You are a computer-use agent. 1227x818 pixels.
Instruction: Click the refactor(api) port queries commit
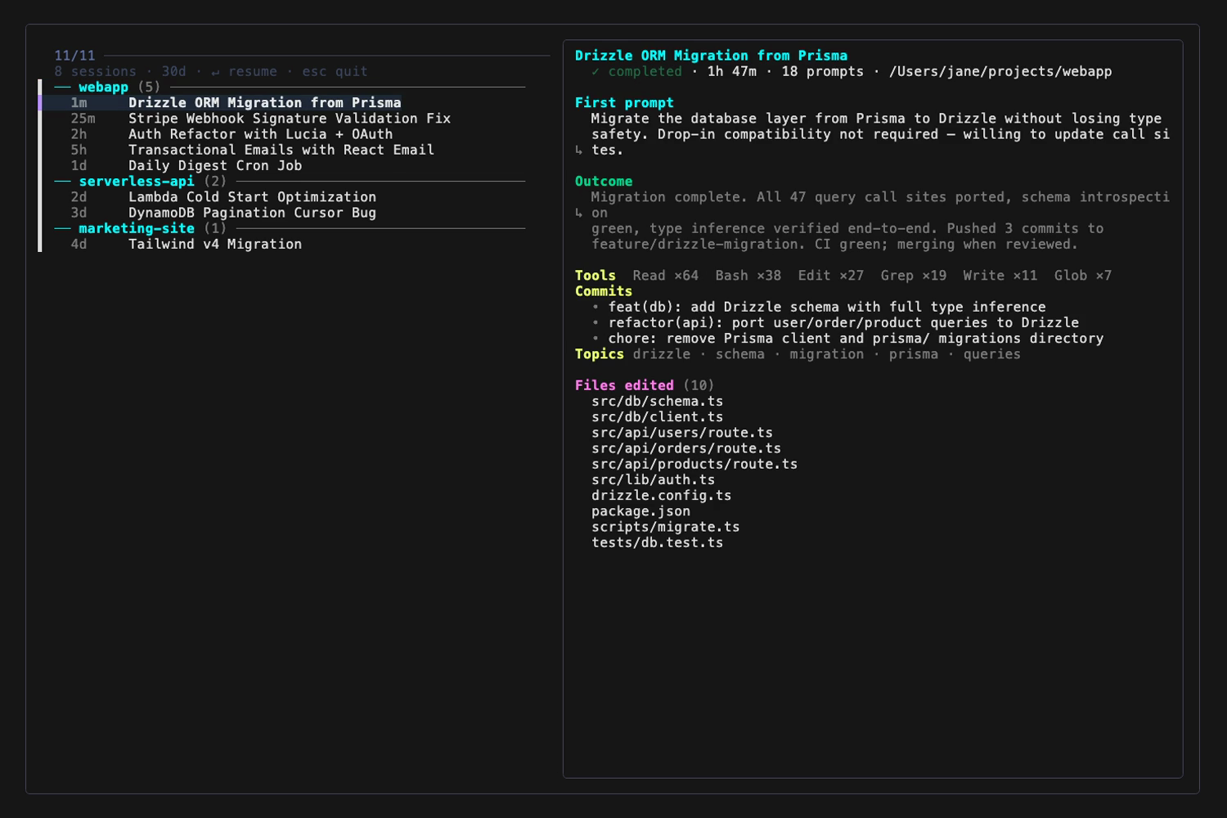point(843,322)
